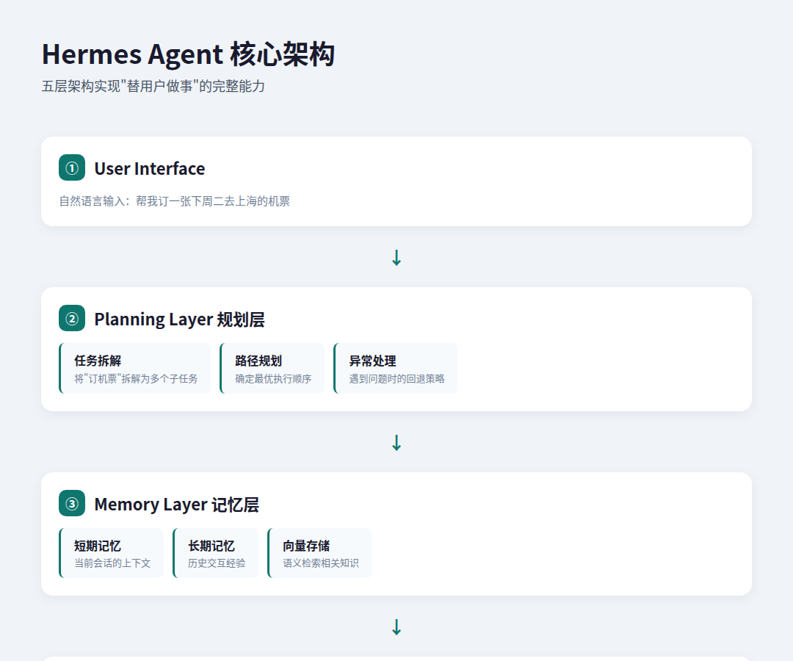793x661 pixels.
Task: Click the "User Interface" heading
Action: [150, 169]
